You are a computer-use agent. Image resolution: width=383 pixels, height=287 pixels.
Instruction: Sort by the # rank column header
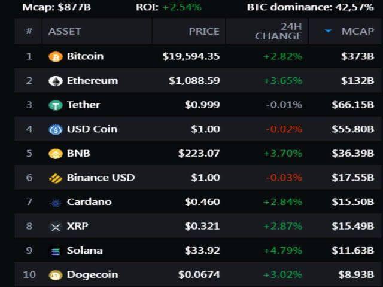tap(29, 31)
